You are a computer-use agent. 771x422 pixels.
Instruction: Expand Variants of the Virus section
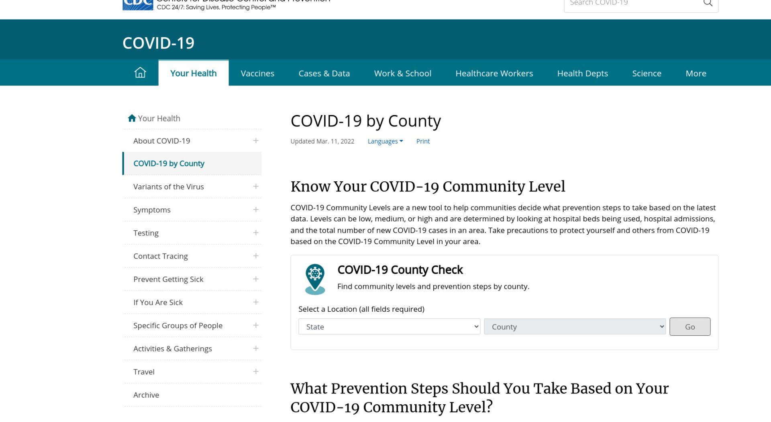click(x=256, y=187)
